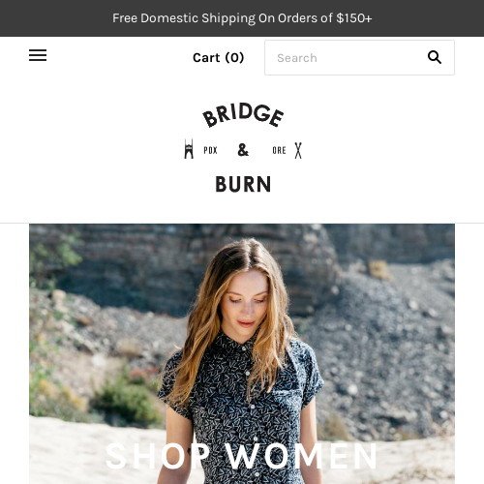
Task: Open the Cart (0) link
Action: 219,58
